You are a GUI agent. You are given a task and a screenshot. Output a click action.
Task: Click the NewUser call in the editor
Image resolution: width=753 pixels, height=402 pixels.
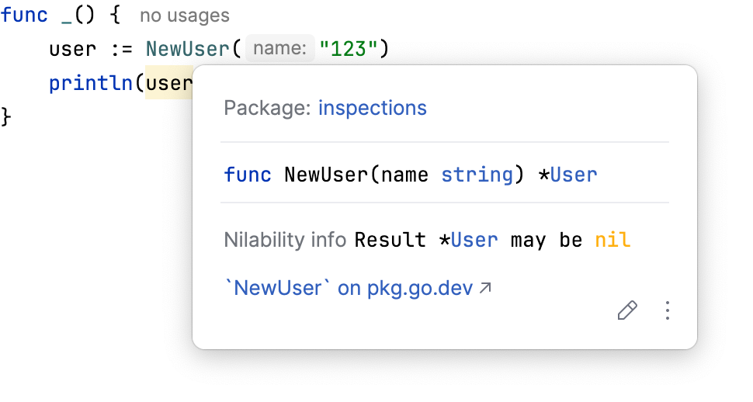pos(188,50)
